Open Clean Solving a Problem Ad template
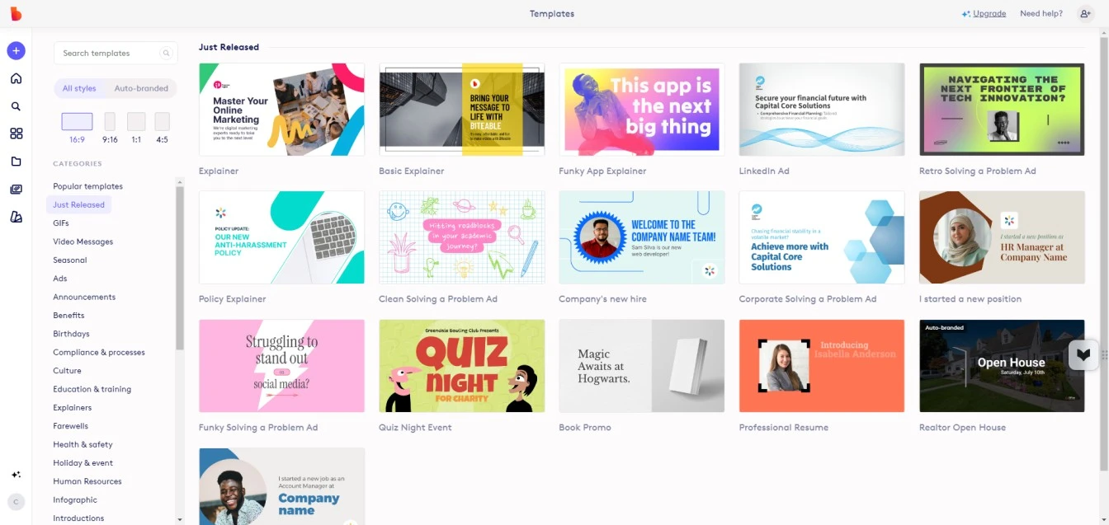The image size is (1109, 525). tap(461, 237)
